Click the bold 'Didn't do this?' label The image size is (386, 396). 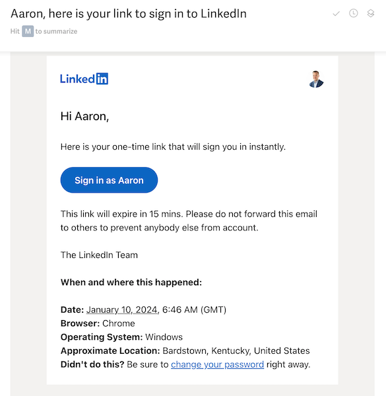click(x=92, y=364)
